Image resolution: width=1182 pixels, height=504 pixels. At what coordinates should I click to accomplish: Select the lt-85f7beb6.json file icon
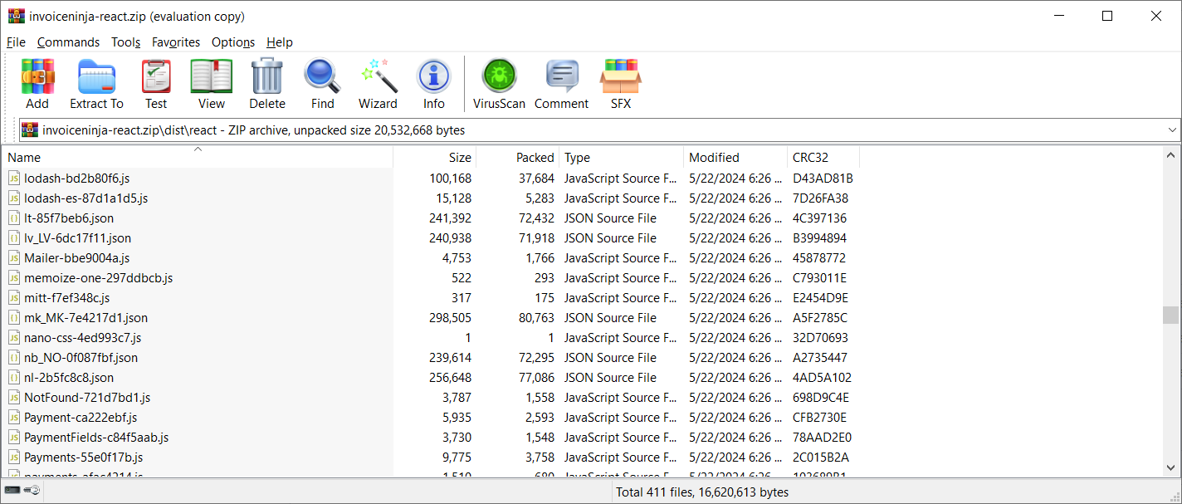(x=14, y=218)
